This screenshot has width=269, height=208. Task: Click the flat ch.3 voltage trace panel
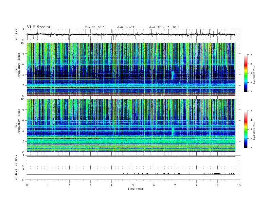click(133, 161)
